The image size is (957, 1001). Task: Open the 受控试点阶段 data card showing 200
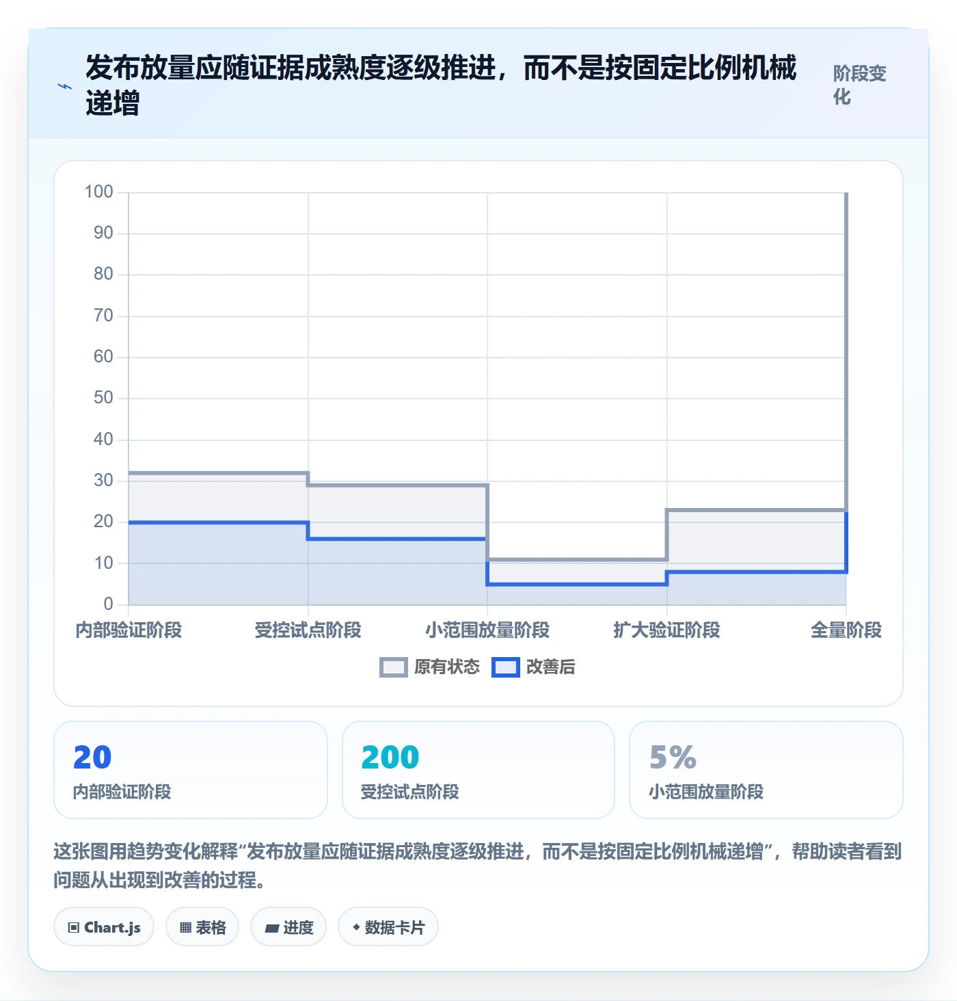tap(478, 770)
